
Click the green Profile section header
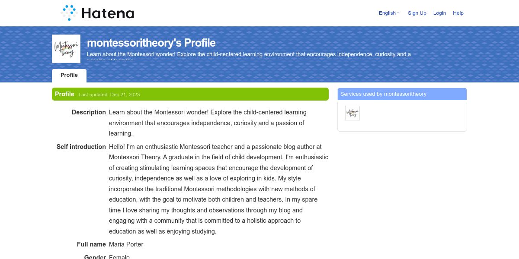[x=64, y=94]
